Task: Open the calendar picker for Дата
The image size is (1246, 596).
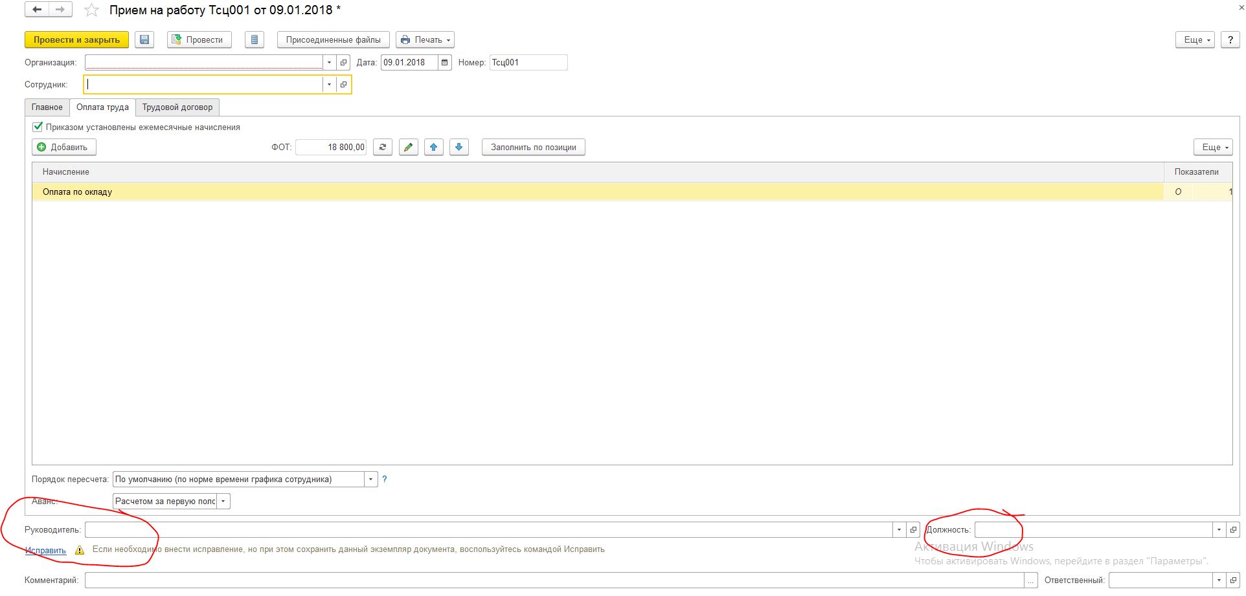Action: (x=444, y=63)
